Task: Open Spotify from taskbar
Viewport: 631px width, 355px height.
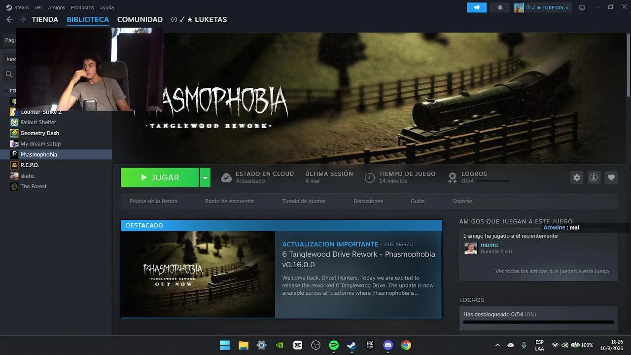Action: point(334,345)
